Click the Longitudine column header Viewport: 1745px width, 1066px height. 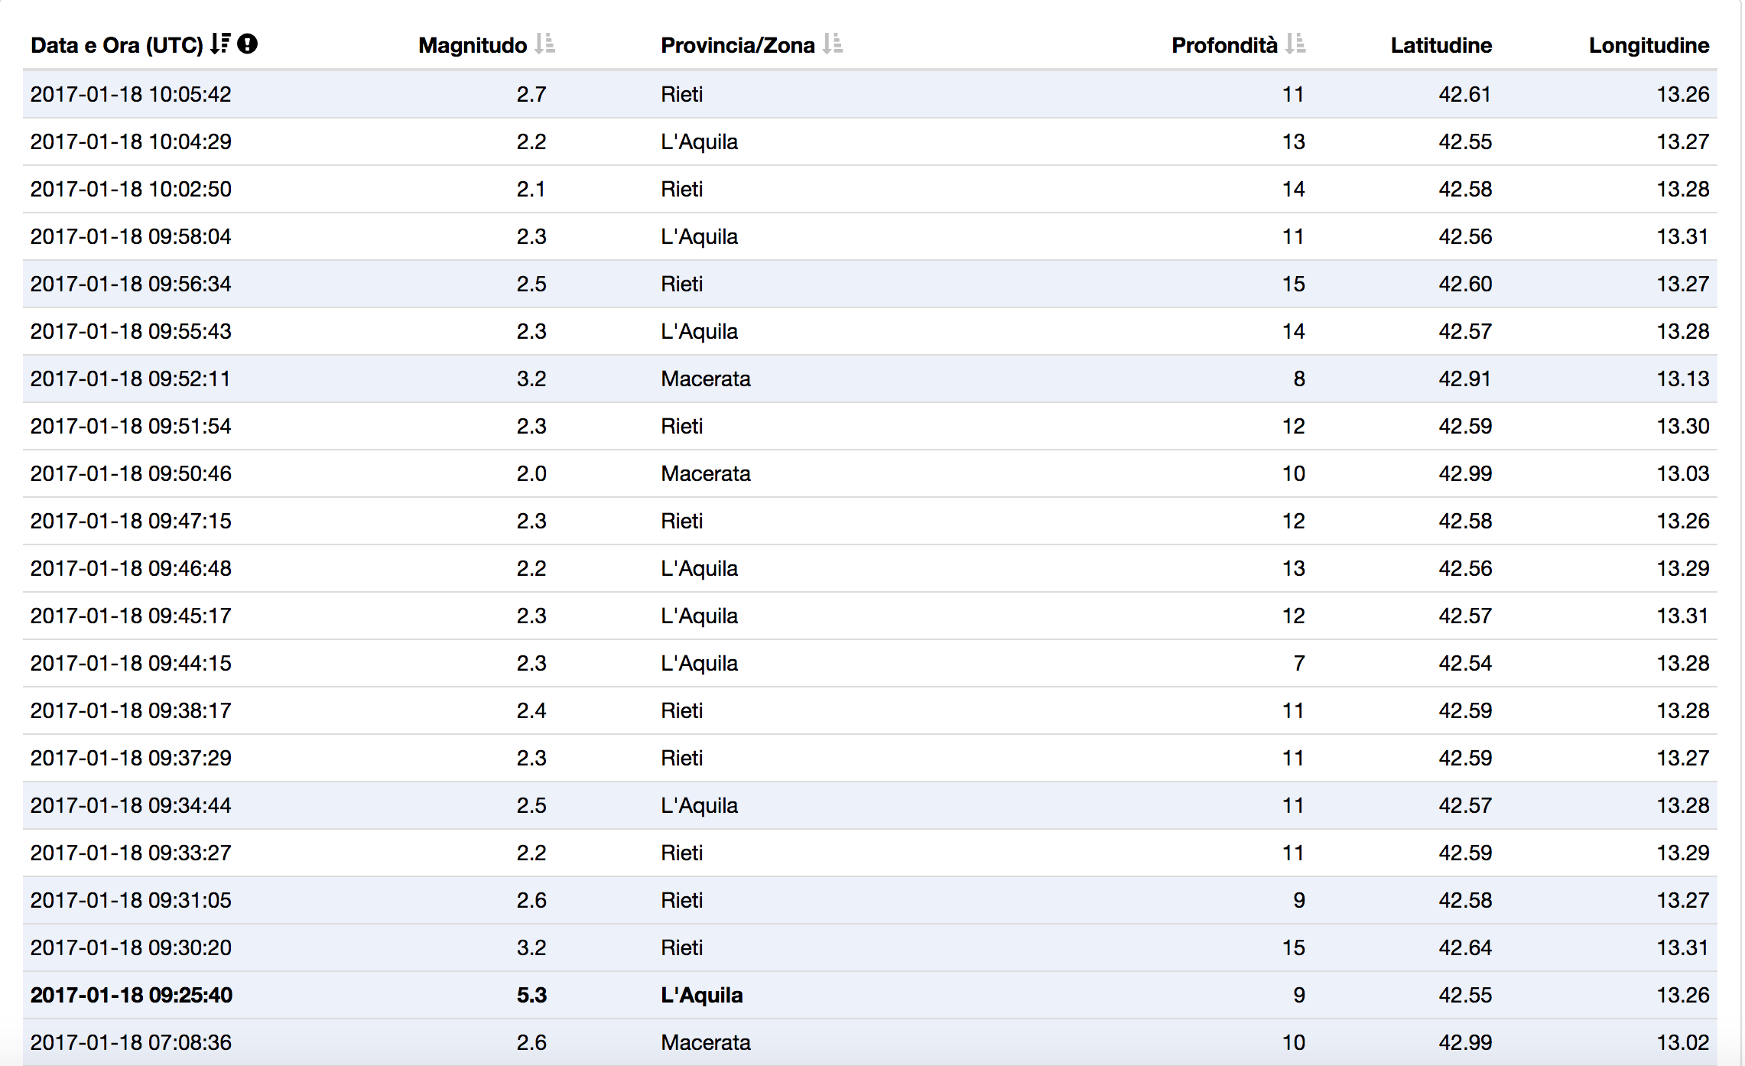point(1649,45)
